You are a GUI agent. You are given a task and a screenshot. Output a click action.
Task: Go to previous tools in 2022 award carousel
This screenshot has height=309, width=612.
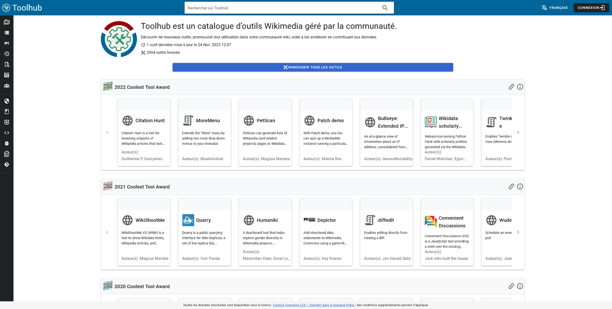tap(107, 132)
